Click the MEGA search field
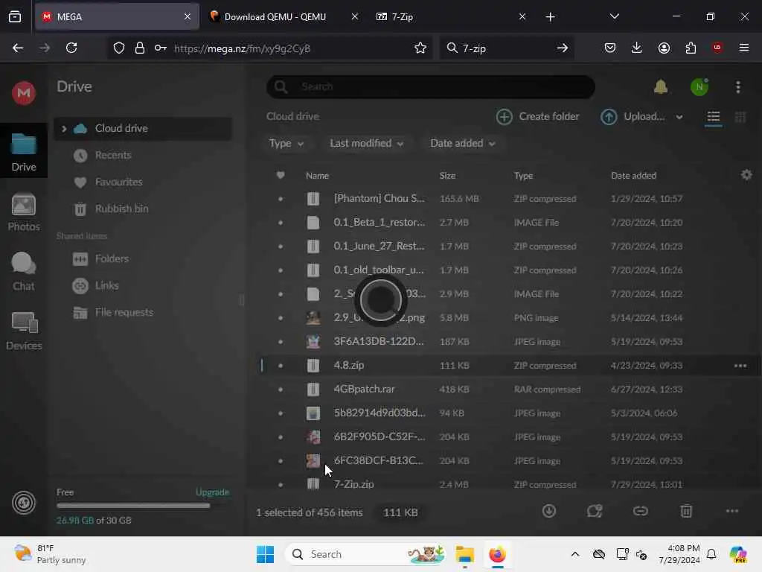Screen dimensions: 762x572 (431, 86)
